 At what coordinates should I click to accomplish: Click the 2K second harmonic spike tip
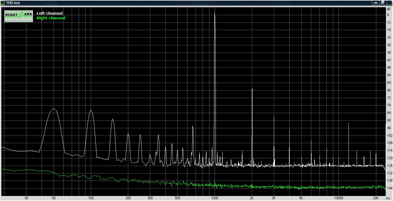[x=252, y=89]
